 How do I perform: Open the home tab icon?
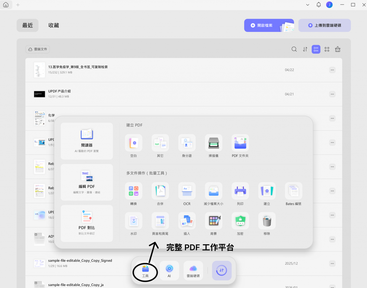(x=6, y=5)
